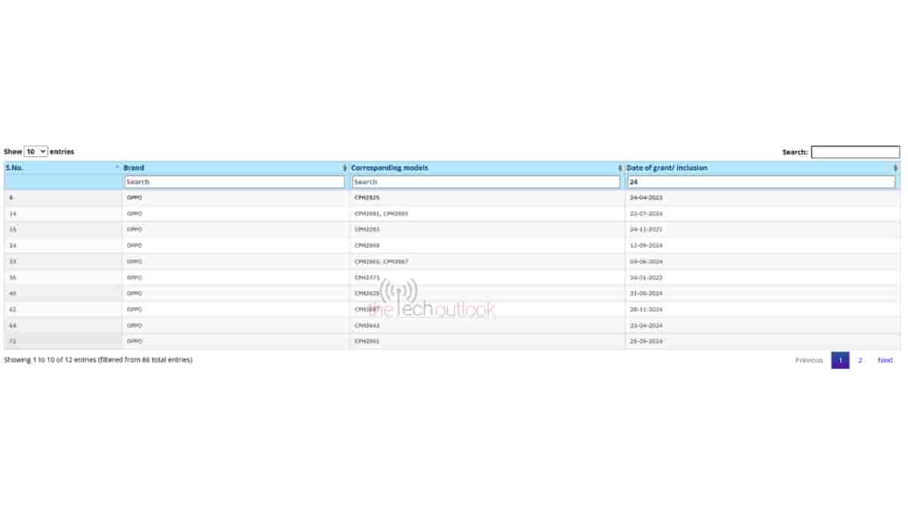Click the date cell 24-04-2023

pos(645,198)
